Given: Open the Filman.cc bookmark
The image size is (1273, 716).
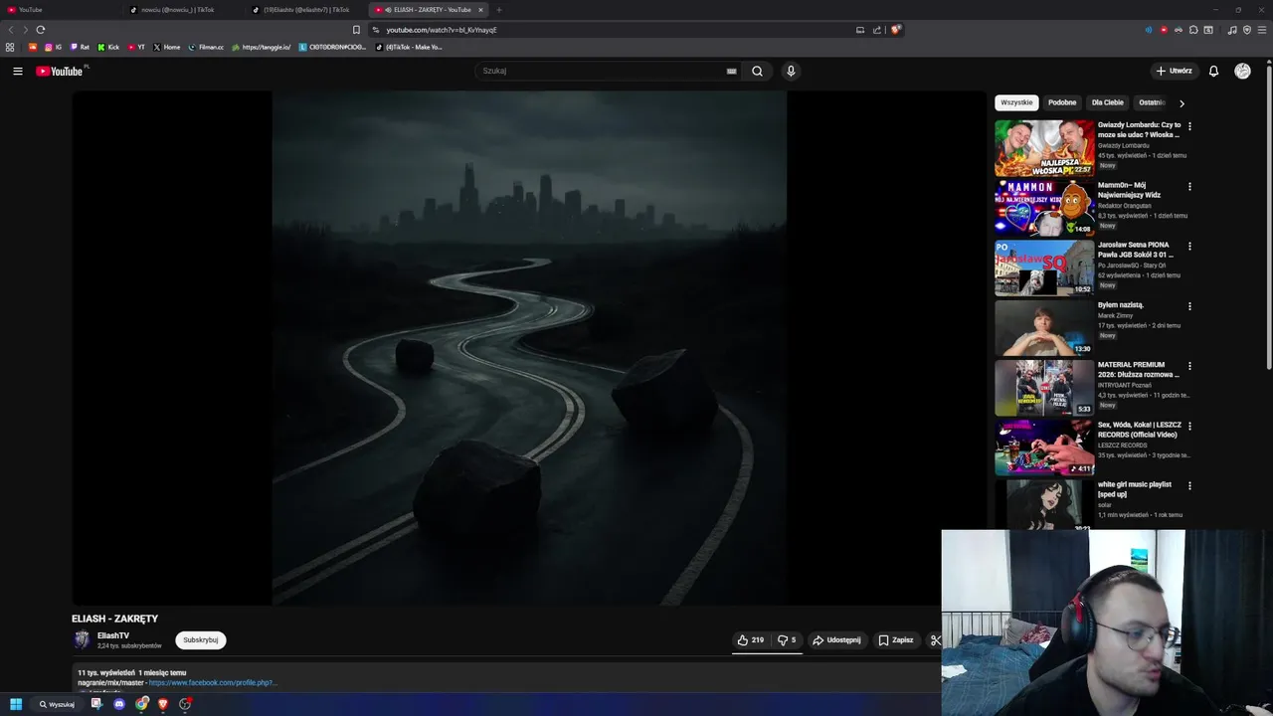Looking at the screenshot, I should (x=206, y=47).
